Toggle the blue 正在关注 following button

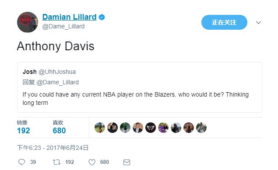[224, 22]
